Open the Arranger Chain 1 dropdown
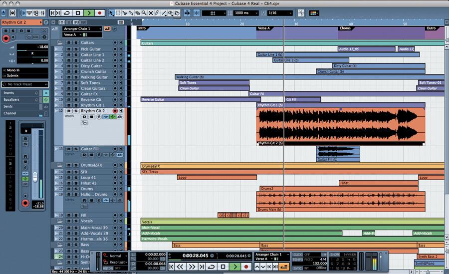The width and height of the screenshot is (449, 274). (x=82, y=28)
